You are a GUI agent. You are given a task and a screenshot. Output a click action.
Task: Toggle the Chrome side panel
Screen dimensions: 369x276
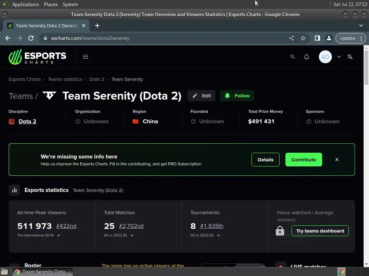tap(317, 38)
